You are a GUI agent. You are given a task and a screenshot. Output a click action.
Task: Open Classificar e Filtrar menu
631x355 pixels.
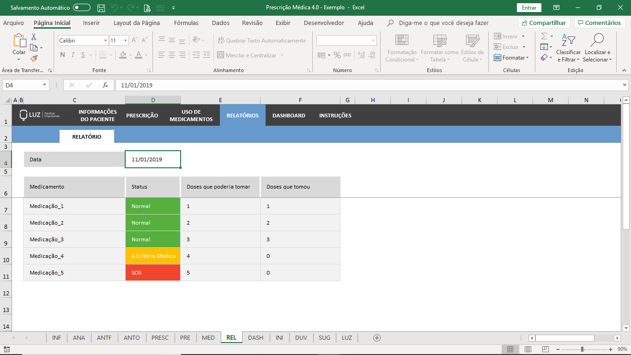pyautogui.click(x=568, y=48)
